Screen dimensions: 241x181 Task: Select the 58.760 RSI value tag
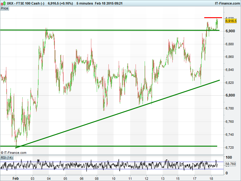(x=230, y=164)
